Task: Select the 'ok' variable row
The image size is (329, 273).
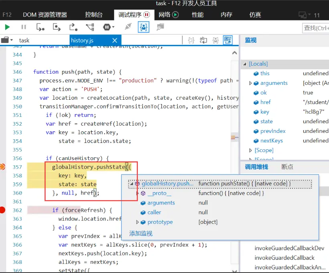Action: (285, 92)
